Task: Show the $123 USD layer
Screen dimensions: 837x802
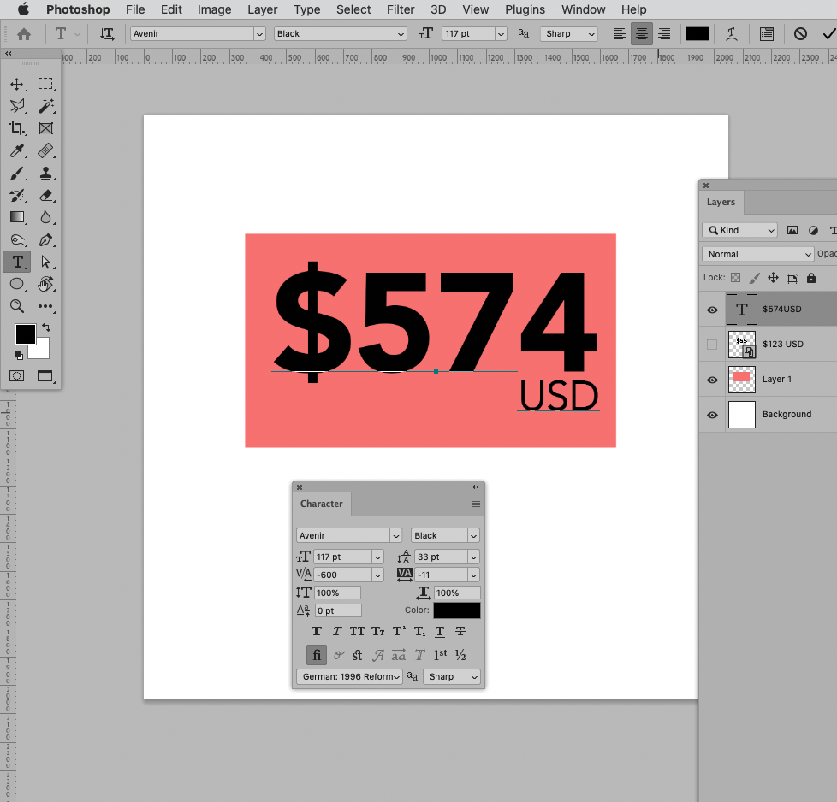Action: [x=712, y=345]
